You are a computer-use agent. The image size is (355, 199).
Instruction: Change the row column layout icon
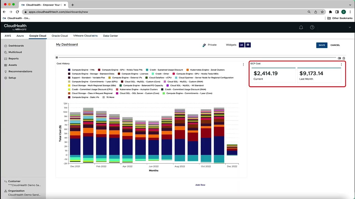coord(339,58)
